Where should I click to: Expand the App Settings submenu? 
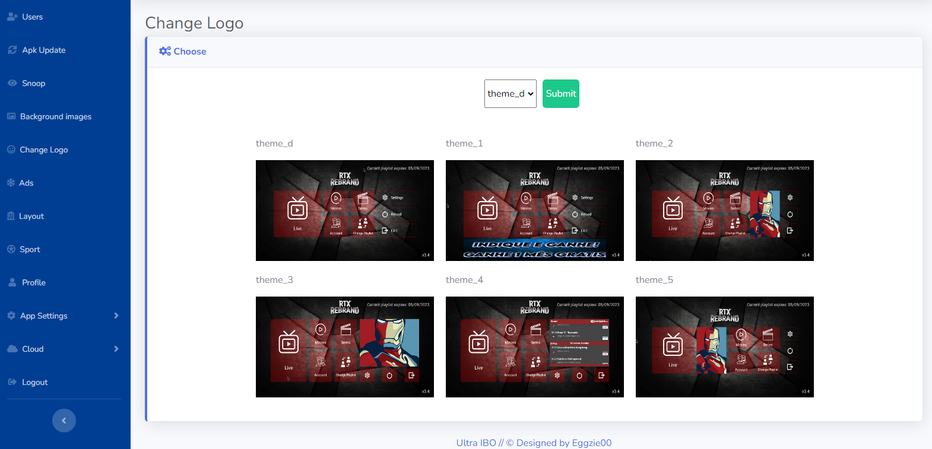click(116, 316)
